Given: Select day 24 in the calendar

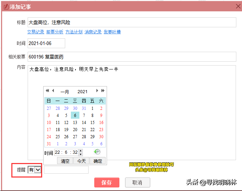Looking at the screenshot, I should [49, 137].
